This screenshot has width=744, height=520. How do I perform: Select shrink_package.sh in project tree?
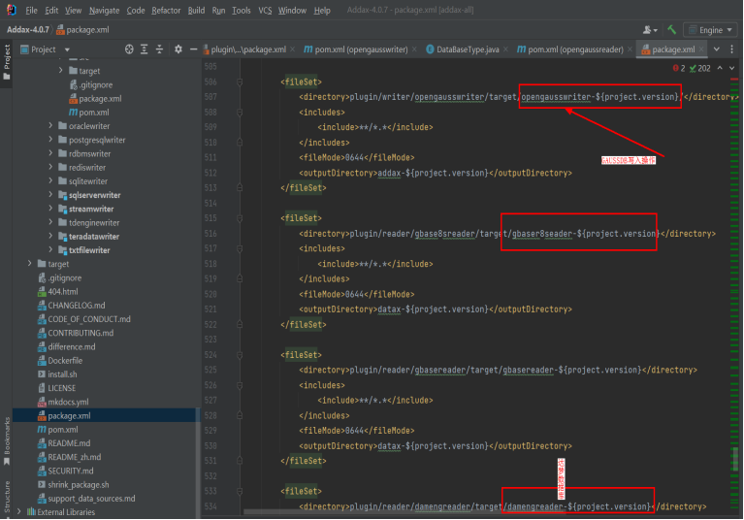pos(78,484)
